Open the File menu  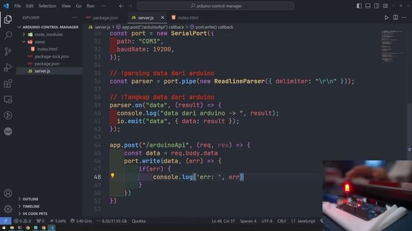(17, 6)
